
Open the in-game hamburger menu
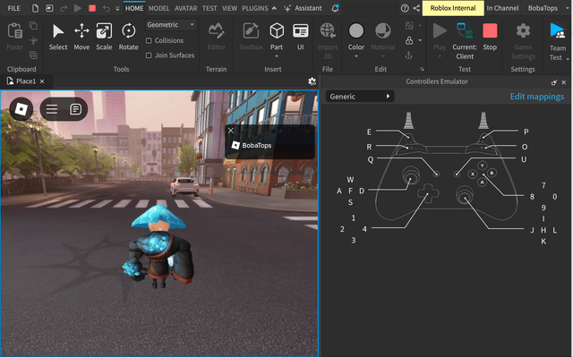point(52,109)
